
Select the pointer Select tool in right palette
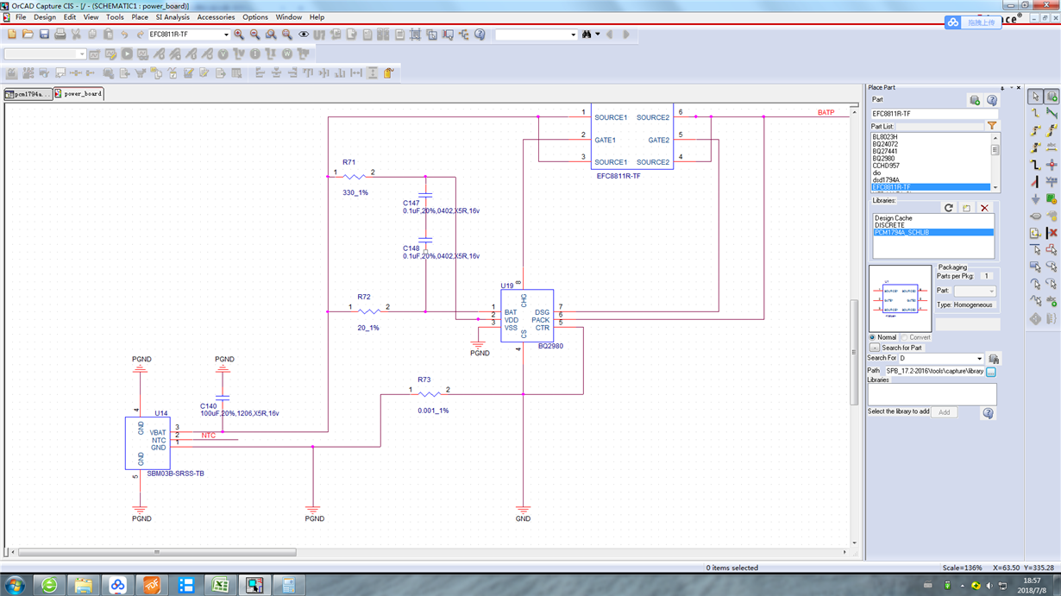[1035, 97]
